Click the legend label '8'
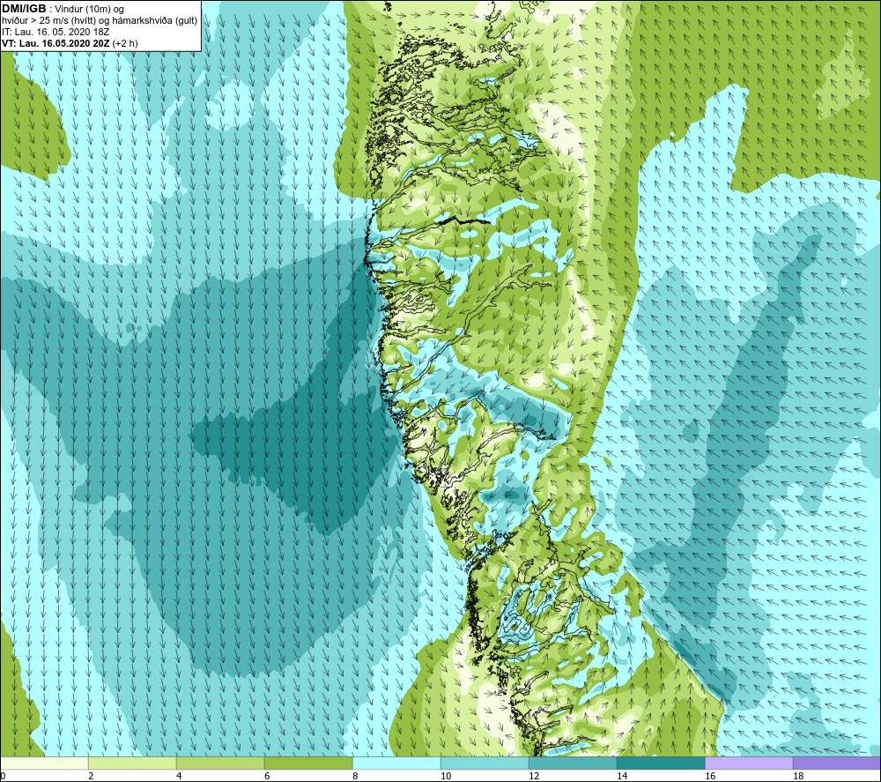 click(x=355, y=777)
